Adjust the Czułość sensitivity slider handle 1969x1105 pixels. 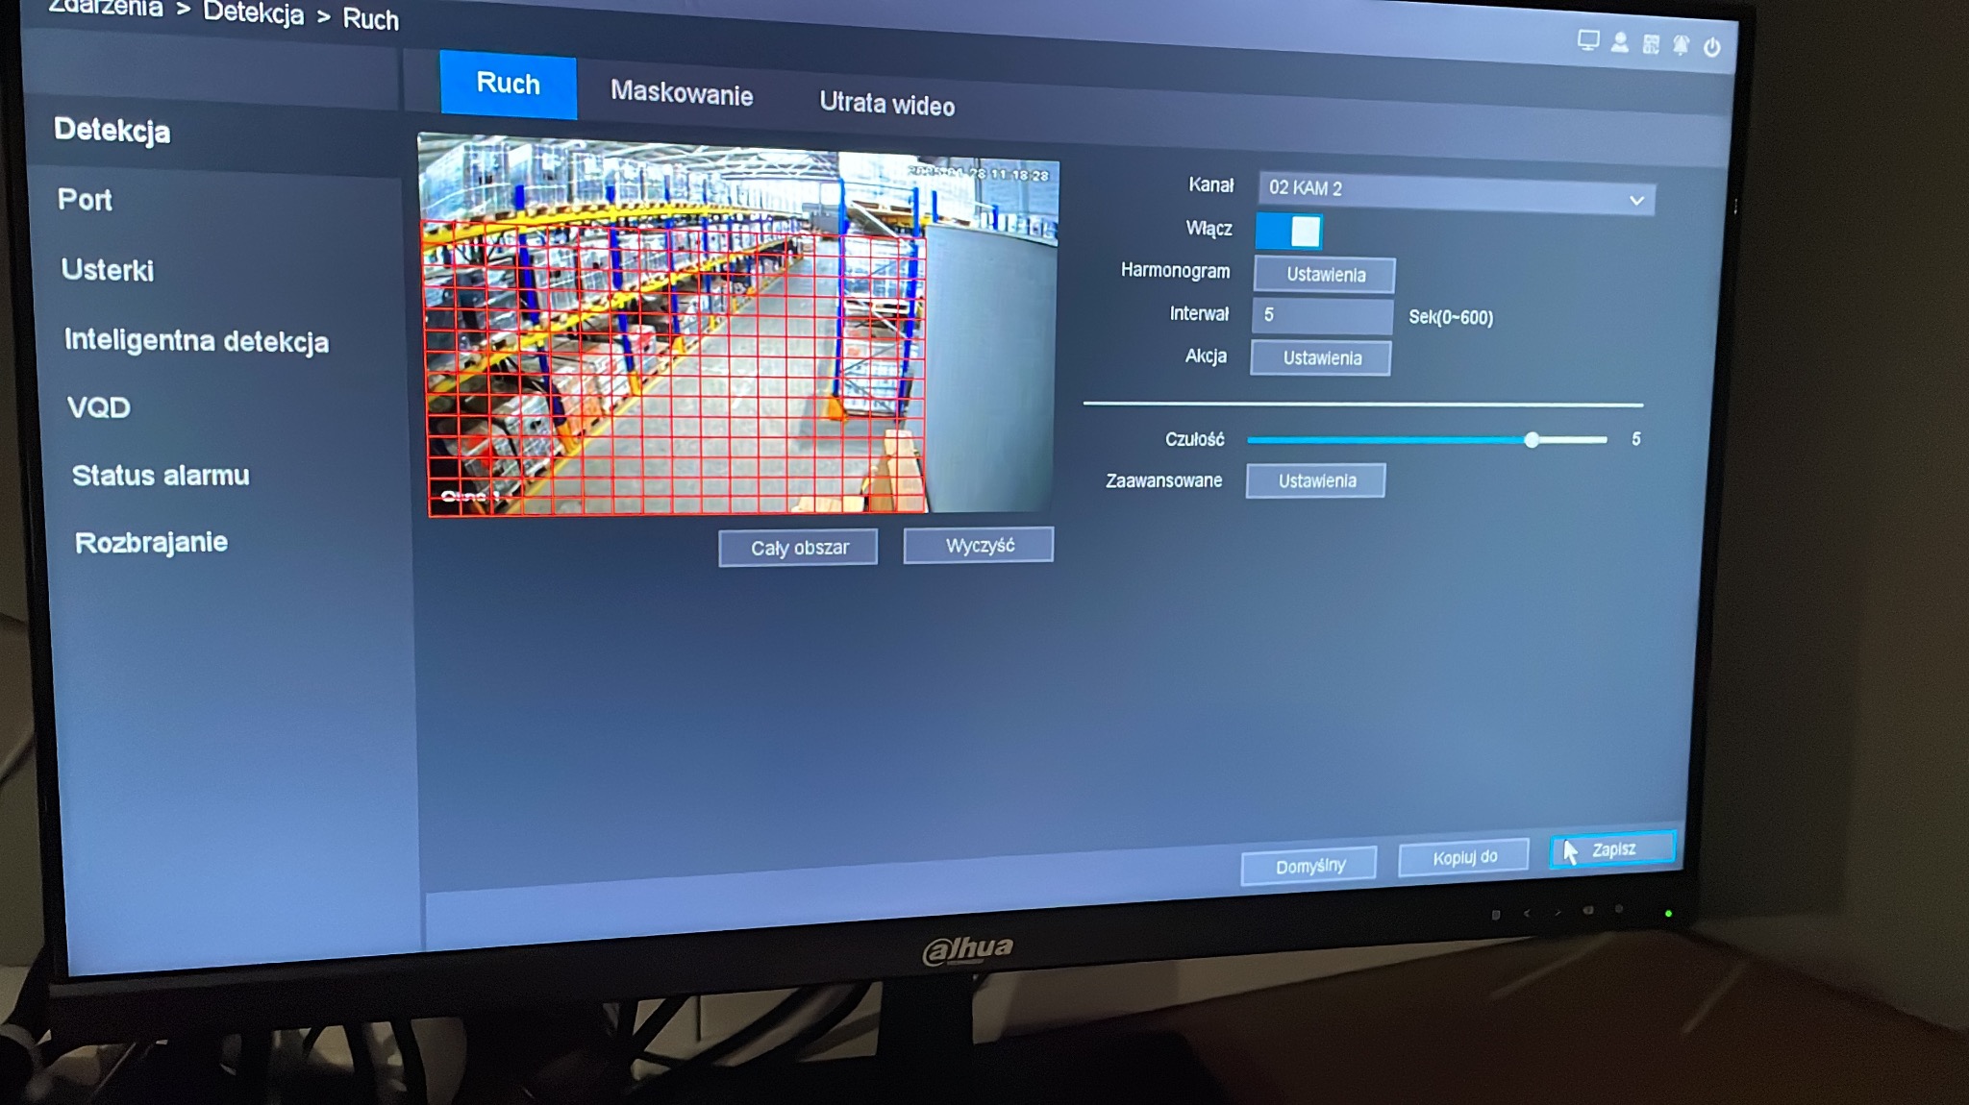pos(1532,440)
